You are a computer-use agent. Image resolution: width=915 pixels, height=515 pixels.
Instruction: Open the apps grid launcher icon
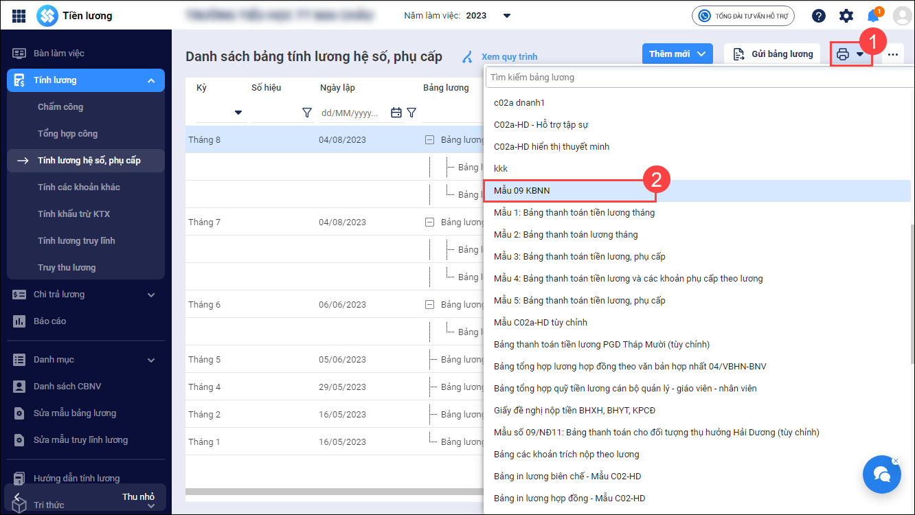coord(19,15)
